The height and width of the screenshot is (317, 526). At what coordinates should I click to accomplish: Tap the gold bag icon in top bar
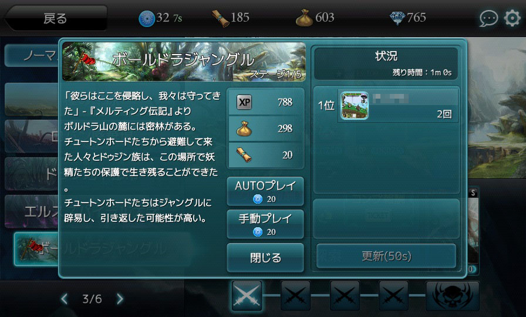(304, 18)
